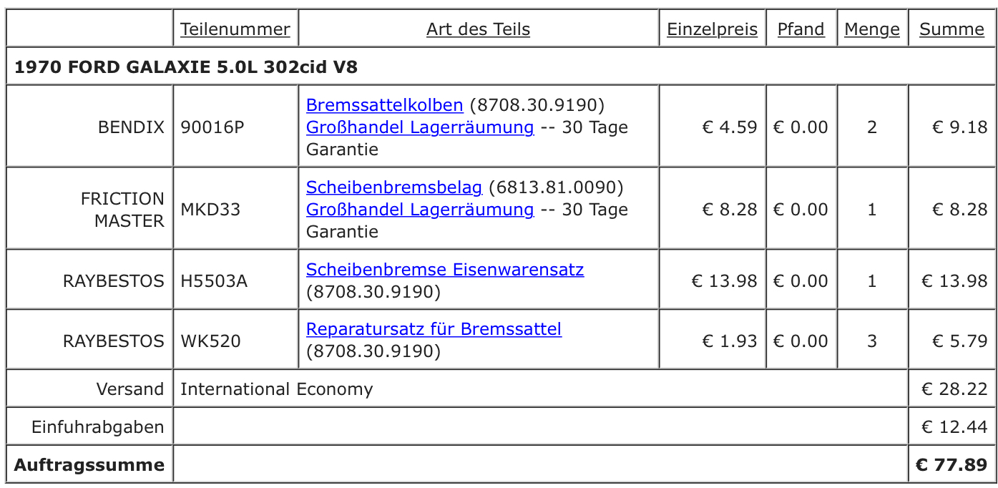This screenshot has height=488, width=998.
Task: Click part number MKD33
Action: (x=210, y=210)
